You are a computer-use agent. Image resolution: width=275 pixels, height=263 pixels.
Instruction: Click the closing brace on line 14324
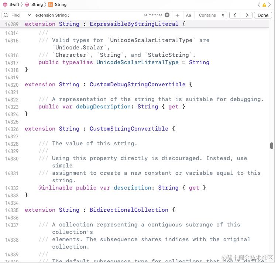click(26, 114)
